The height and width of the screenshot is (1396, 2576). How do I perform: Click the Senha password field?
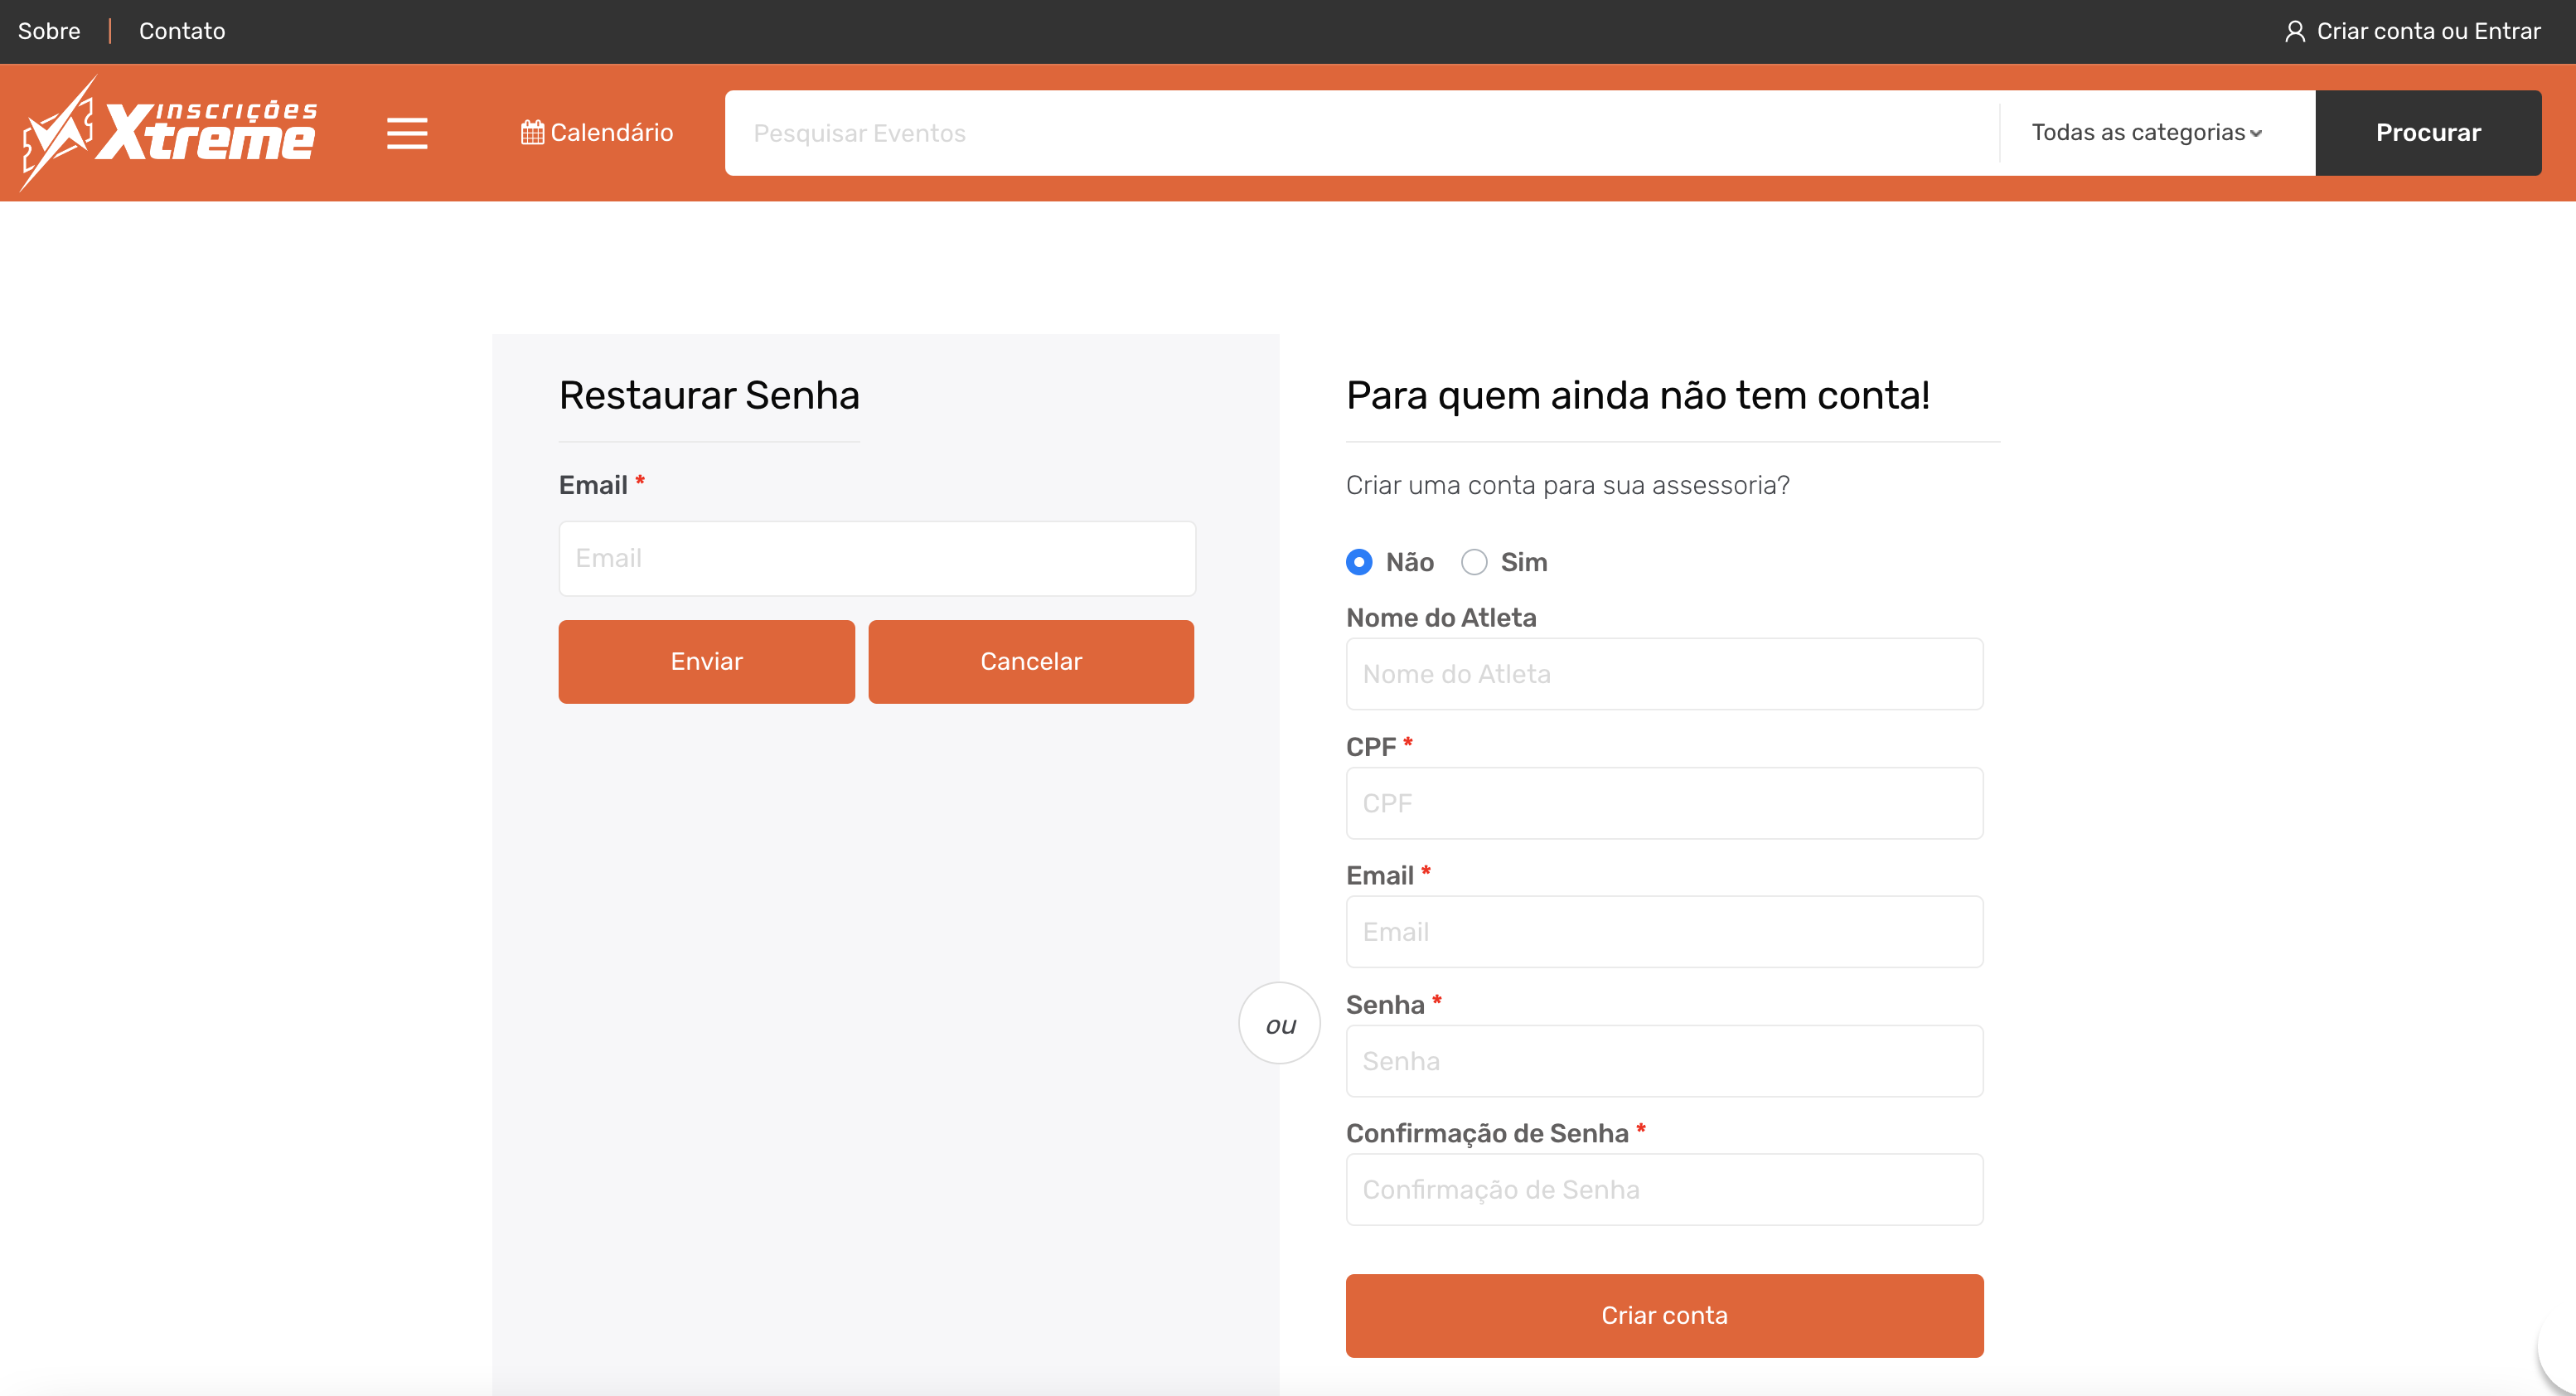[1664, 1061]
